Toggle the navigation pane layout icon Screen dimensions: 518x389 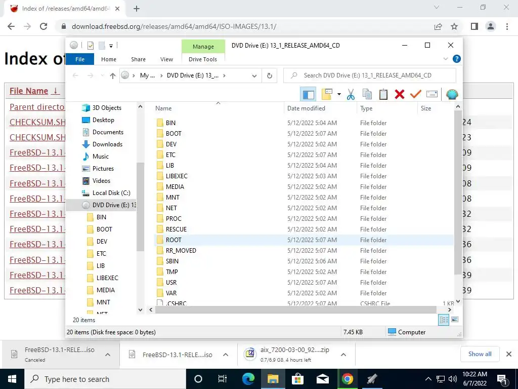(x=308, y=94)
